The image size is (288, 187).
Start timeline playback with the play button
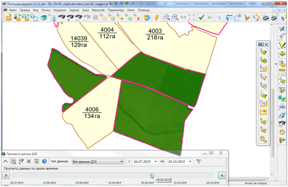point(6,175)
